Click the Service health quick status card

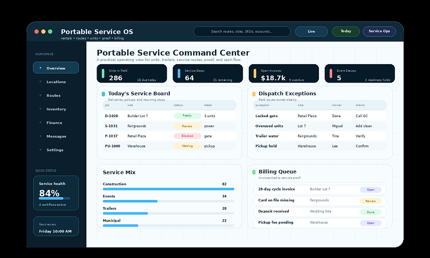click(56, 193)
